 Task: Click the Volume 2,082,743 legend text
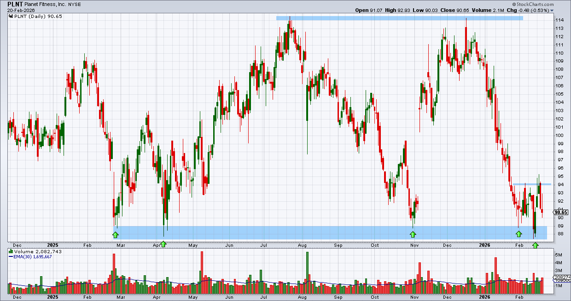pos(38,252)
